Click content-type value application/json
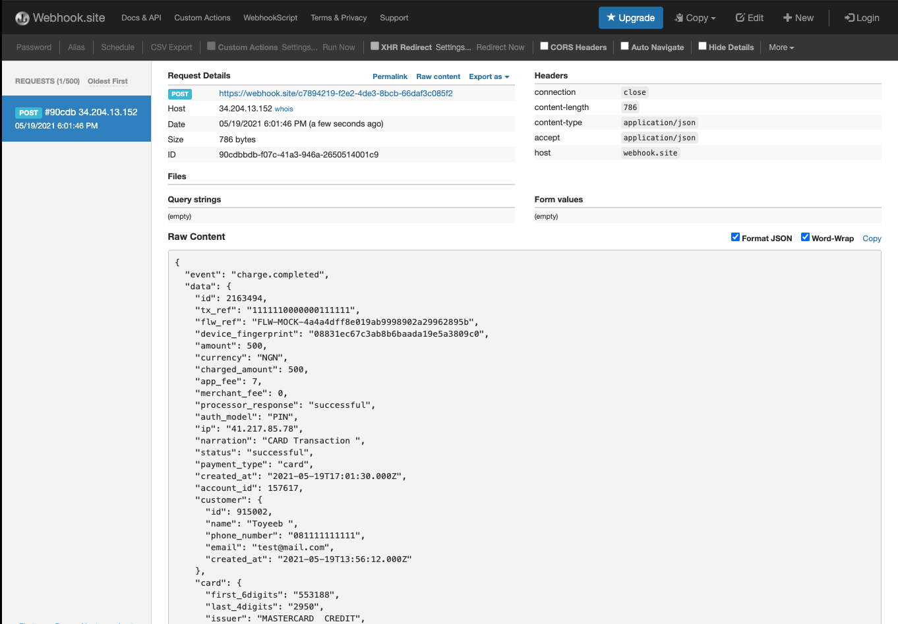This screenshot has height=624, width=898. pos(659,123)
